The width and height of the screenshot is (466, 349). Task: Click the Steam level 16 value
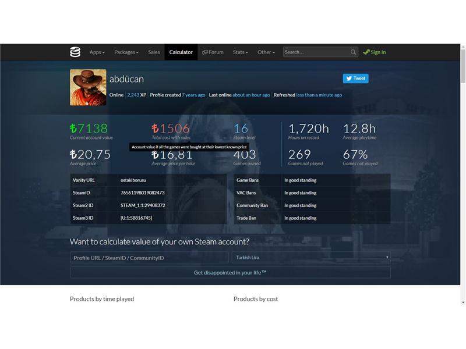[x=241, y=129]
